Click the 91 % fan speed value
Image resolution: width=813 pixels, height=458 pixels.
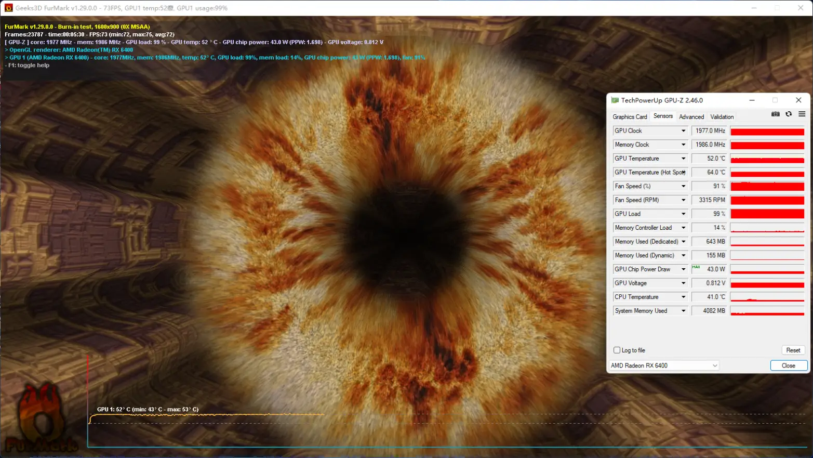(x=709, y=186)
